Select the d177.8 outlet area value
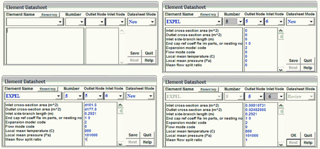 91,109
